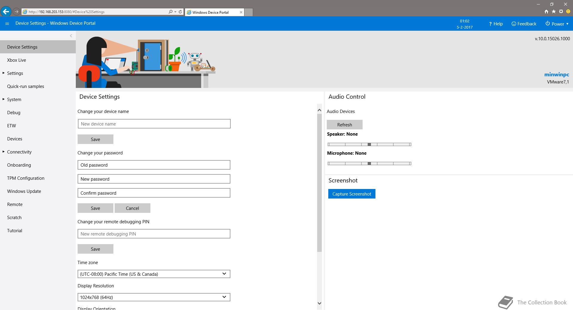The height and width of the screenshot is (310, 573).
Task: Refresh the audio devices list
Action: point(345,125)
